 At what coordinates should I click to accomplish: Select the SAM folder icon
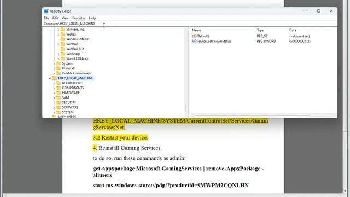coord(59,97)
